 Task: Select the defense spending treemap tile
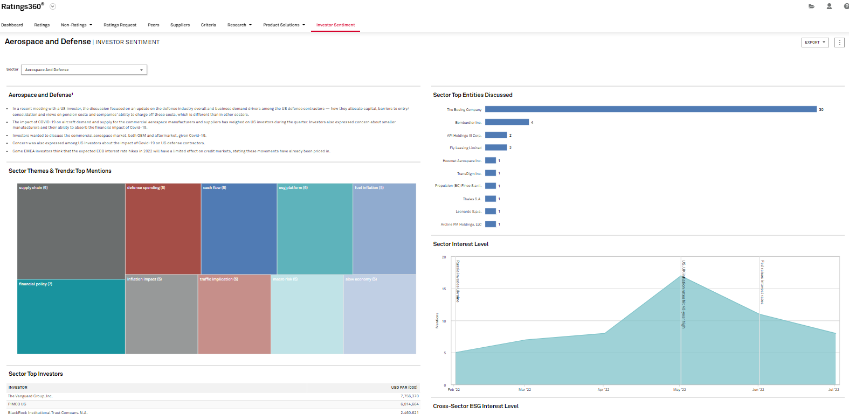(163, 229)
